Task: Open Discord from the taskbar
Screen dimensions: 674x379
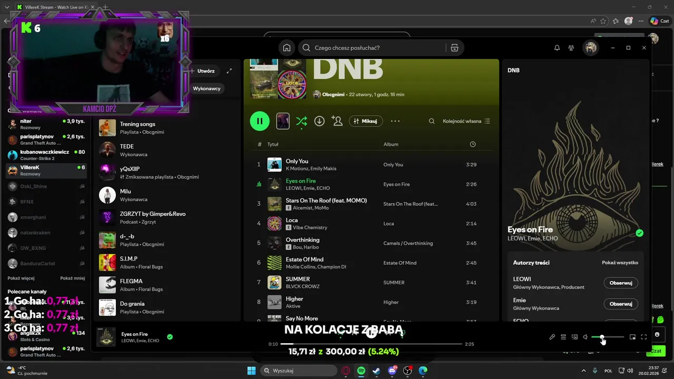Action: pos(392,371)
